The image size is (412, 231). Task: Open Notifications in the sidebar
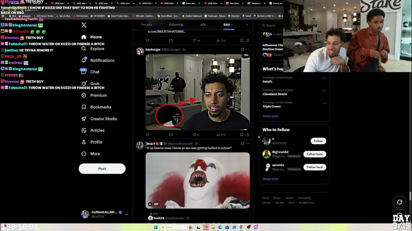click(x=98, y=60)
